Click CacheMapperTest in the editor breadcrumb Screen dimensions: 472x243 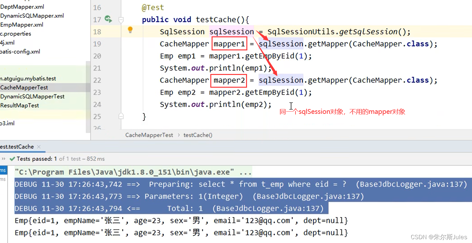point(149,135)
